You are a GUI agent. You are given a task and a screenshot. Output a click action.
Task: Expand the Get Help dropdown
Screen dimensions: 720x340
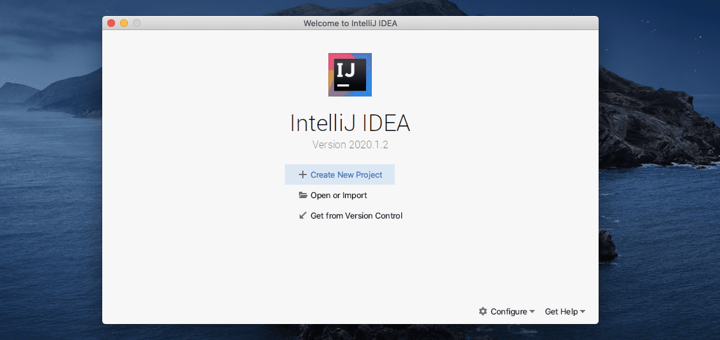pos(565,311)
